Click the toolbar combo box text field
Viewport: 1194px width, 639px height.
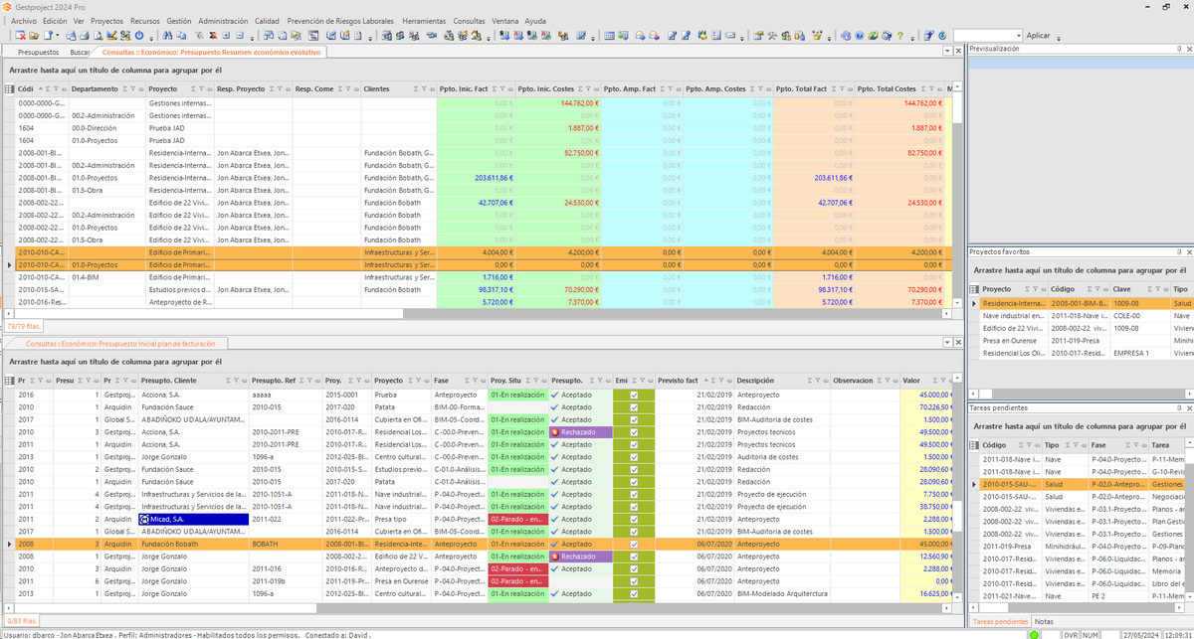click(982, 36)
